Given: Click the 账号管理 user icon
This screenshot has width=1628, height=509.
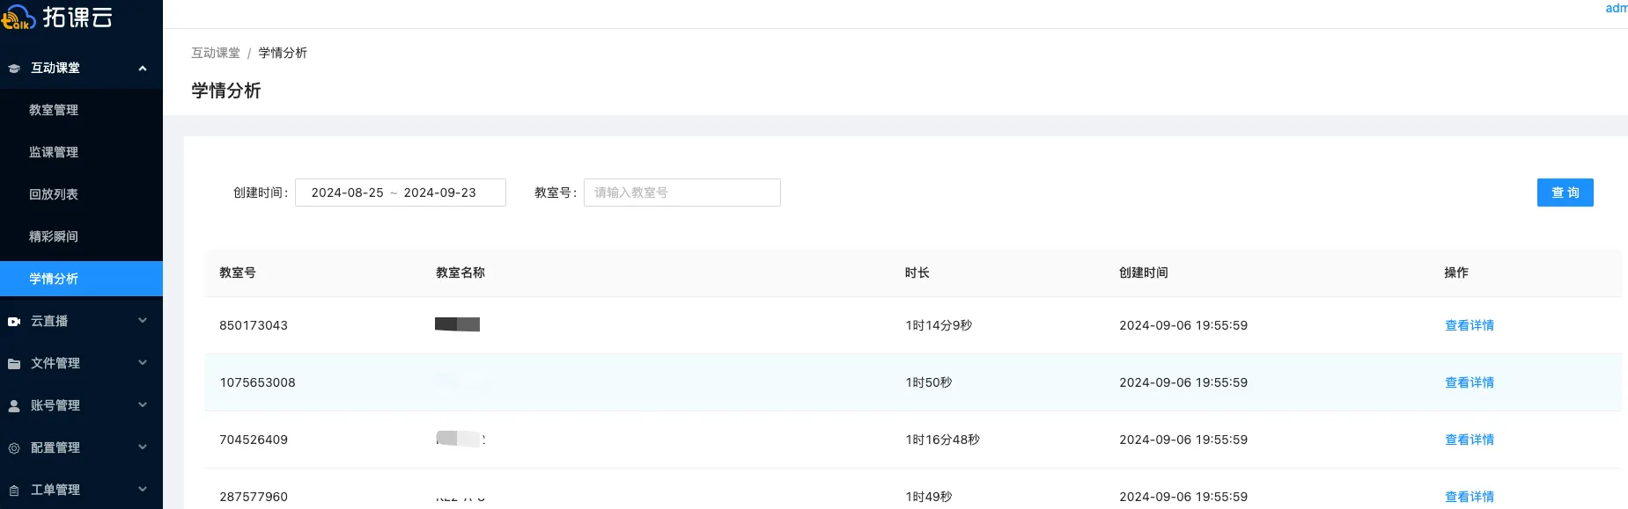Looking at the screenshot, I should tap(14, 406).
